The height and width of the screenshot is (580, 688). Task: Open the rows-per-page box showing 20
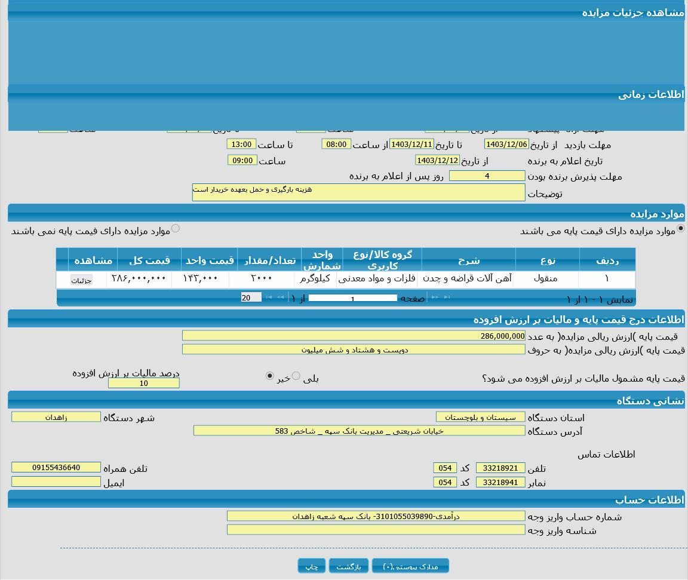click(251, 297)
